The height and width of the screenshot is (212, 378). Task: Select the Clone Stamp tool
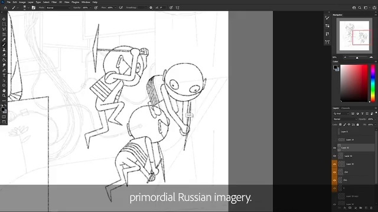click(x=4, y=49)
